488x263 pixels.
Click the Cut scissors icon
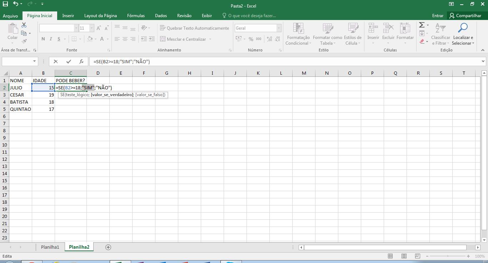click(24, 25)
